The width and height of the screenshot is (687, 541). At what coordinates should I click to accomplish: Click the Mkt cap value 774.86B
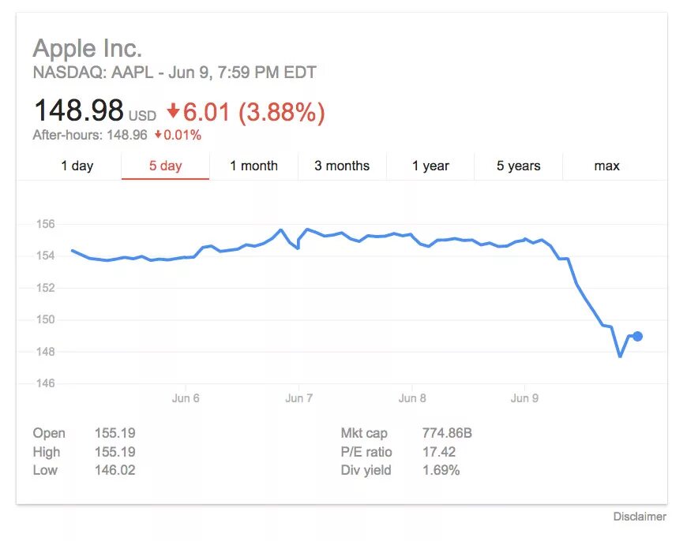446,433
